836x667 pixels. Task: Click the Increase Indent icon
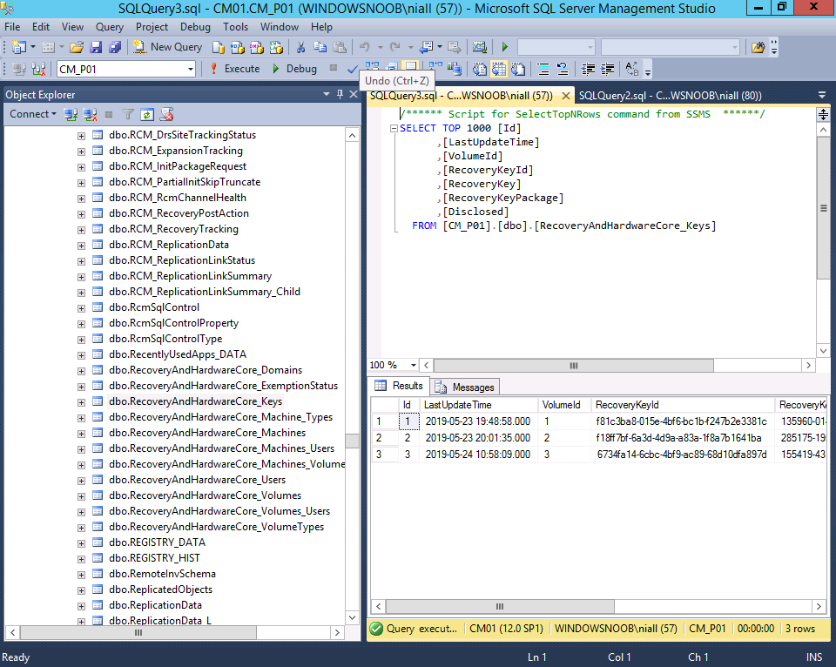(607, 69)
